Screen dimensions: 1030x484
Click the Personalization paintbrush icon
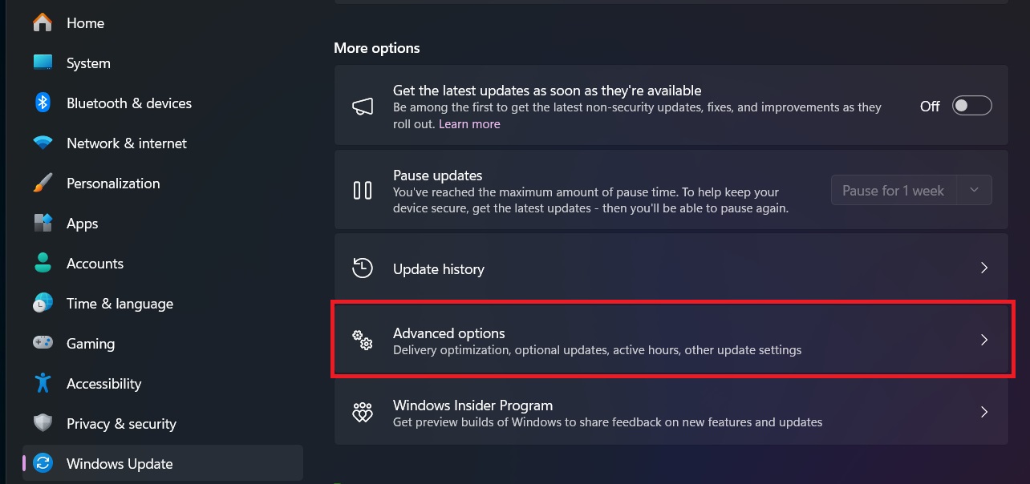[43, 184]
